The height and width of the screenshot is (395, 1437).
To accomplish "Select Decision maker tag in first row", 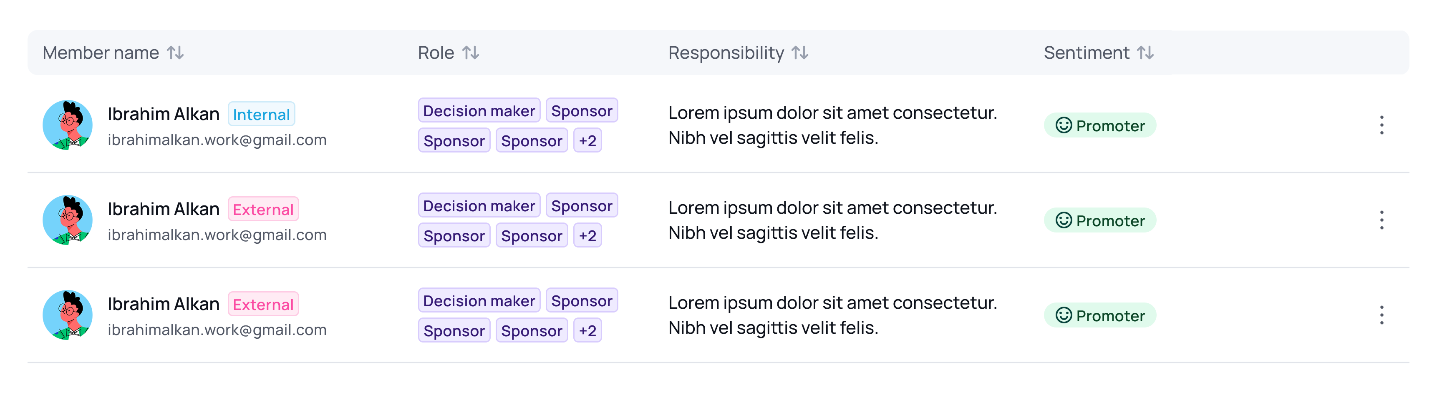I will coord(479,111).
